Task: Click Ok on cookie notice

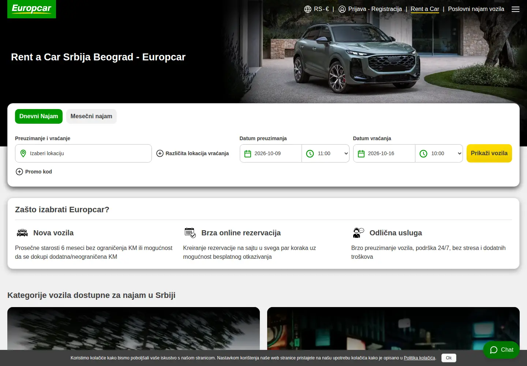Action: tap(449, 358)
